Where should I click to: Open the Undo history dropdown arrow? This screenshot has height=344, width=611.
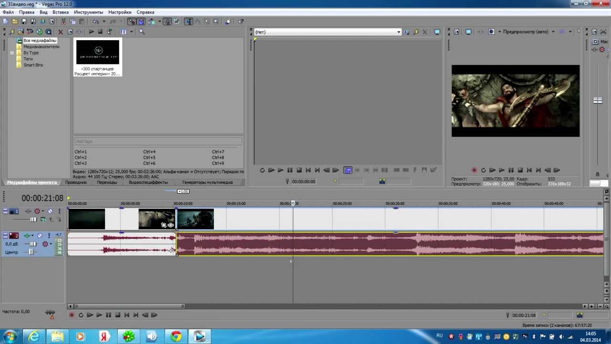click(104, 21)
